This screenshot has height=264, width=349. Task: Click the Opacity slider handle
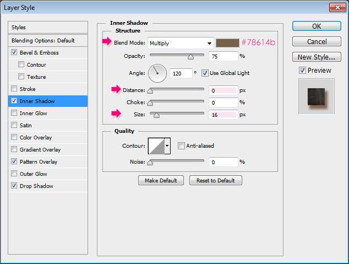[x=191, y=56]
